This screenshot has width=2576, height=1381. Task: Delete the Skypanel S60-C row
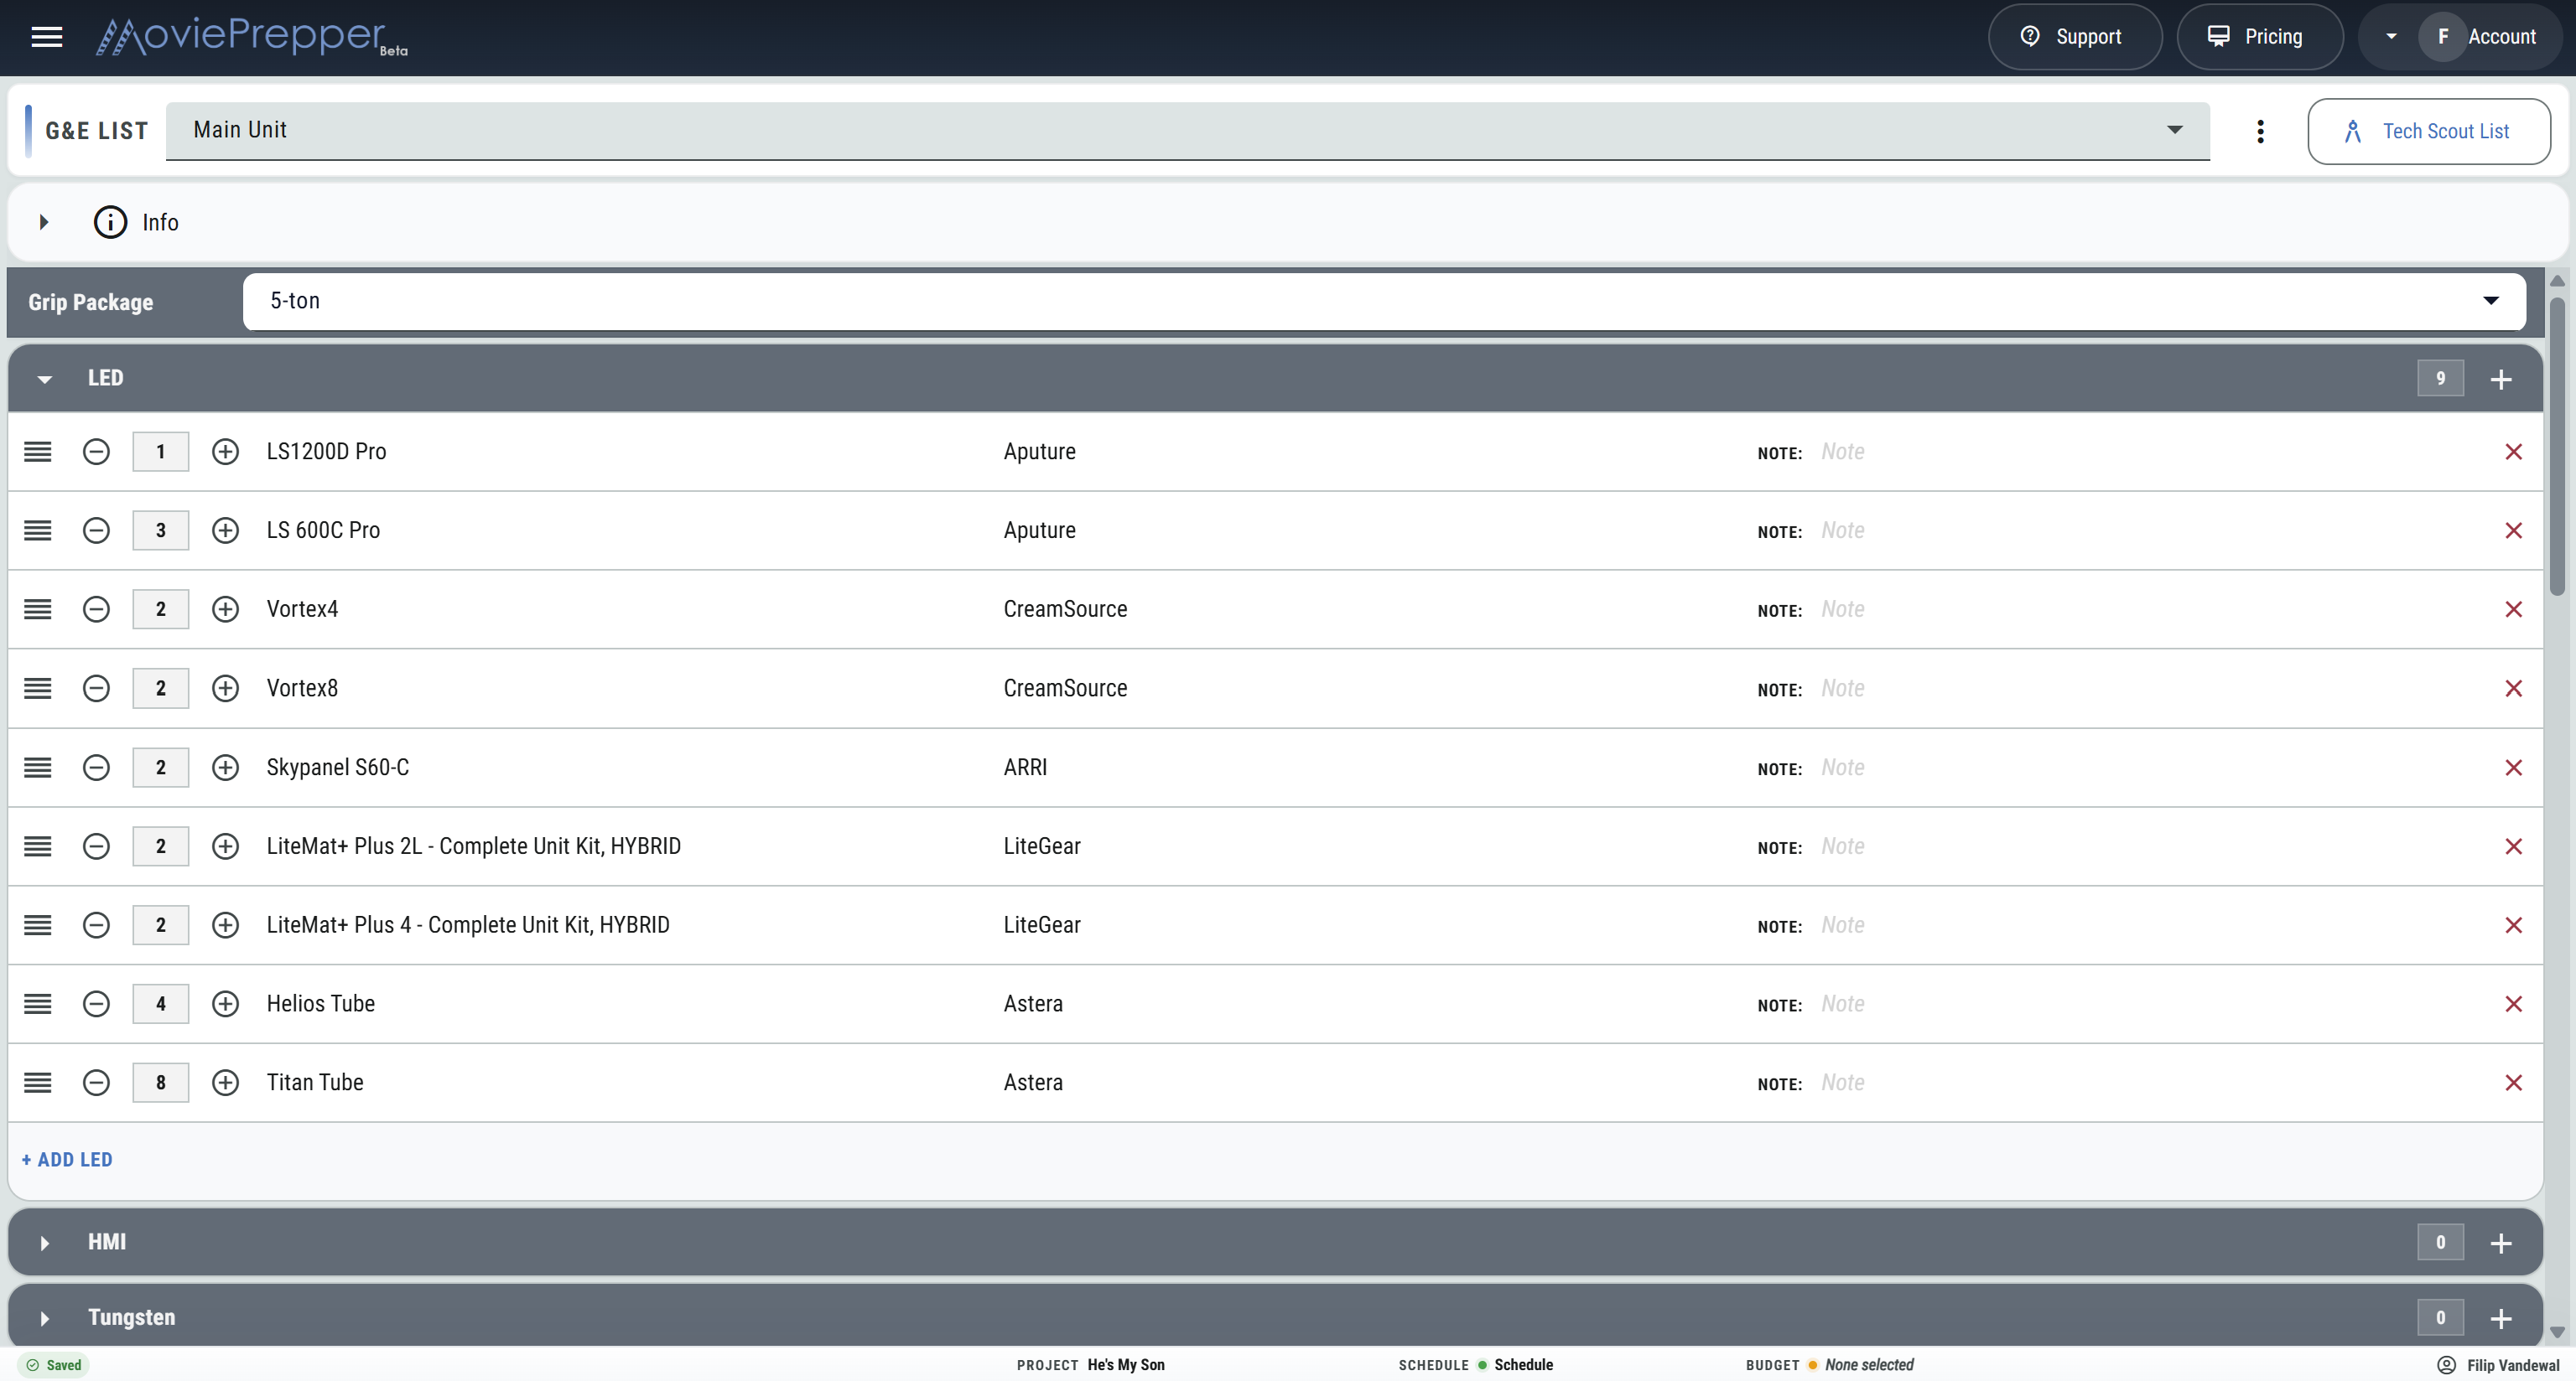pos(2513,768)
